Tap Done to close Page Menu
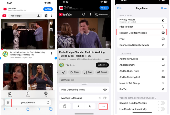The height and width of the screenshot is (115, 170). click(164, 8)
